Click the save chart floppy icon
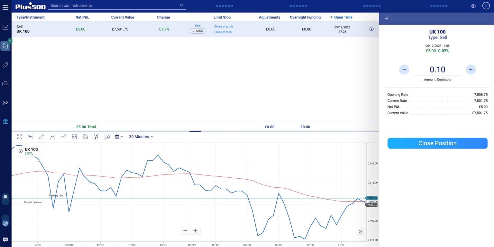 (85, 137)
